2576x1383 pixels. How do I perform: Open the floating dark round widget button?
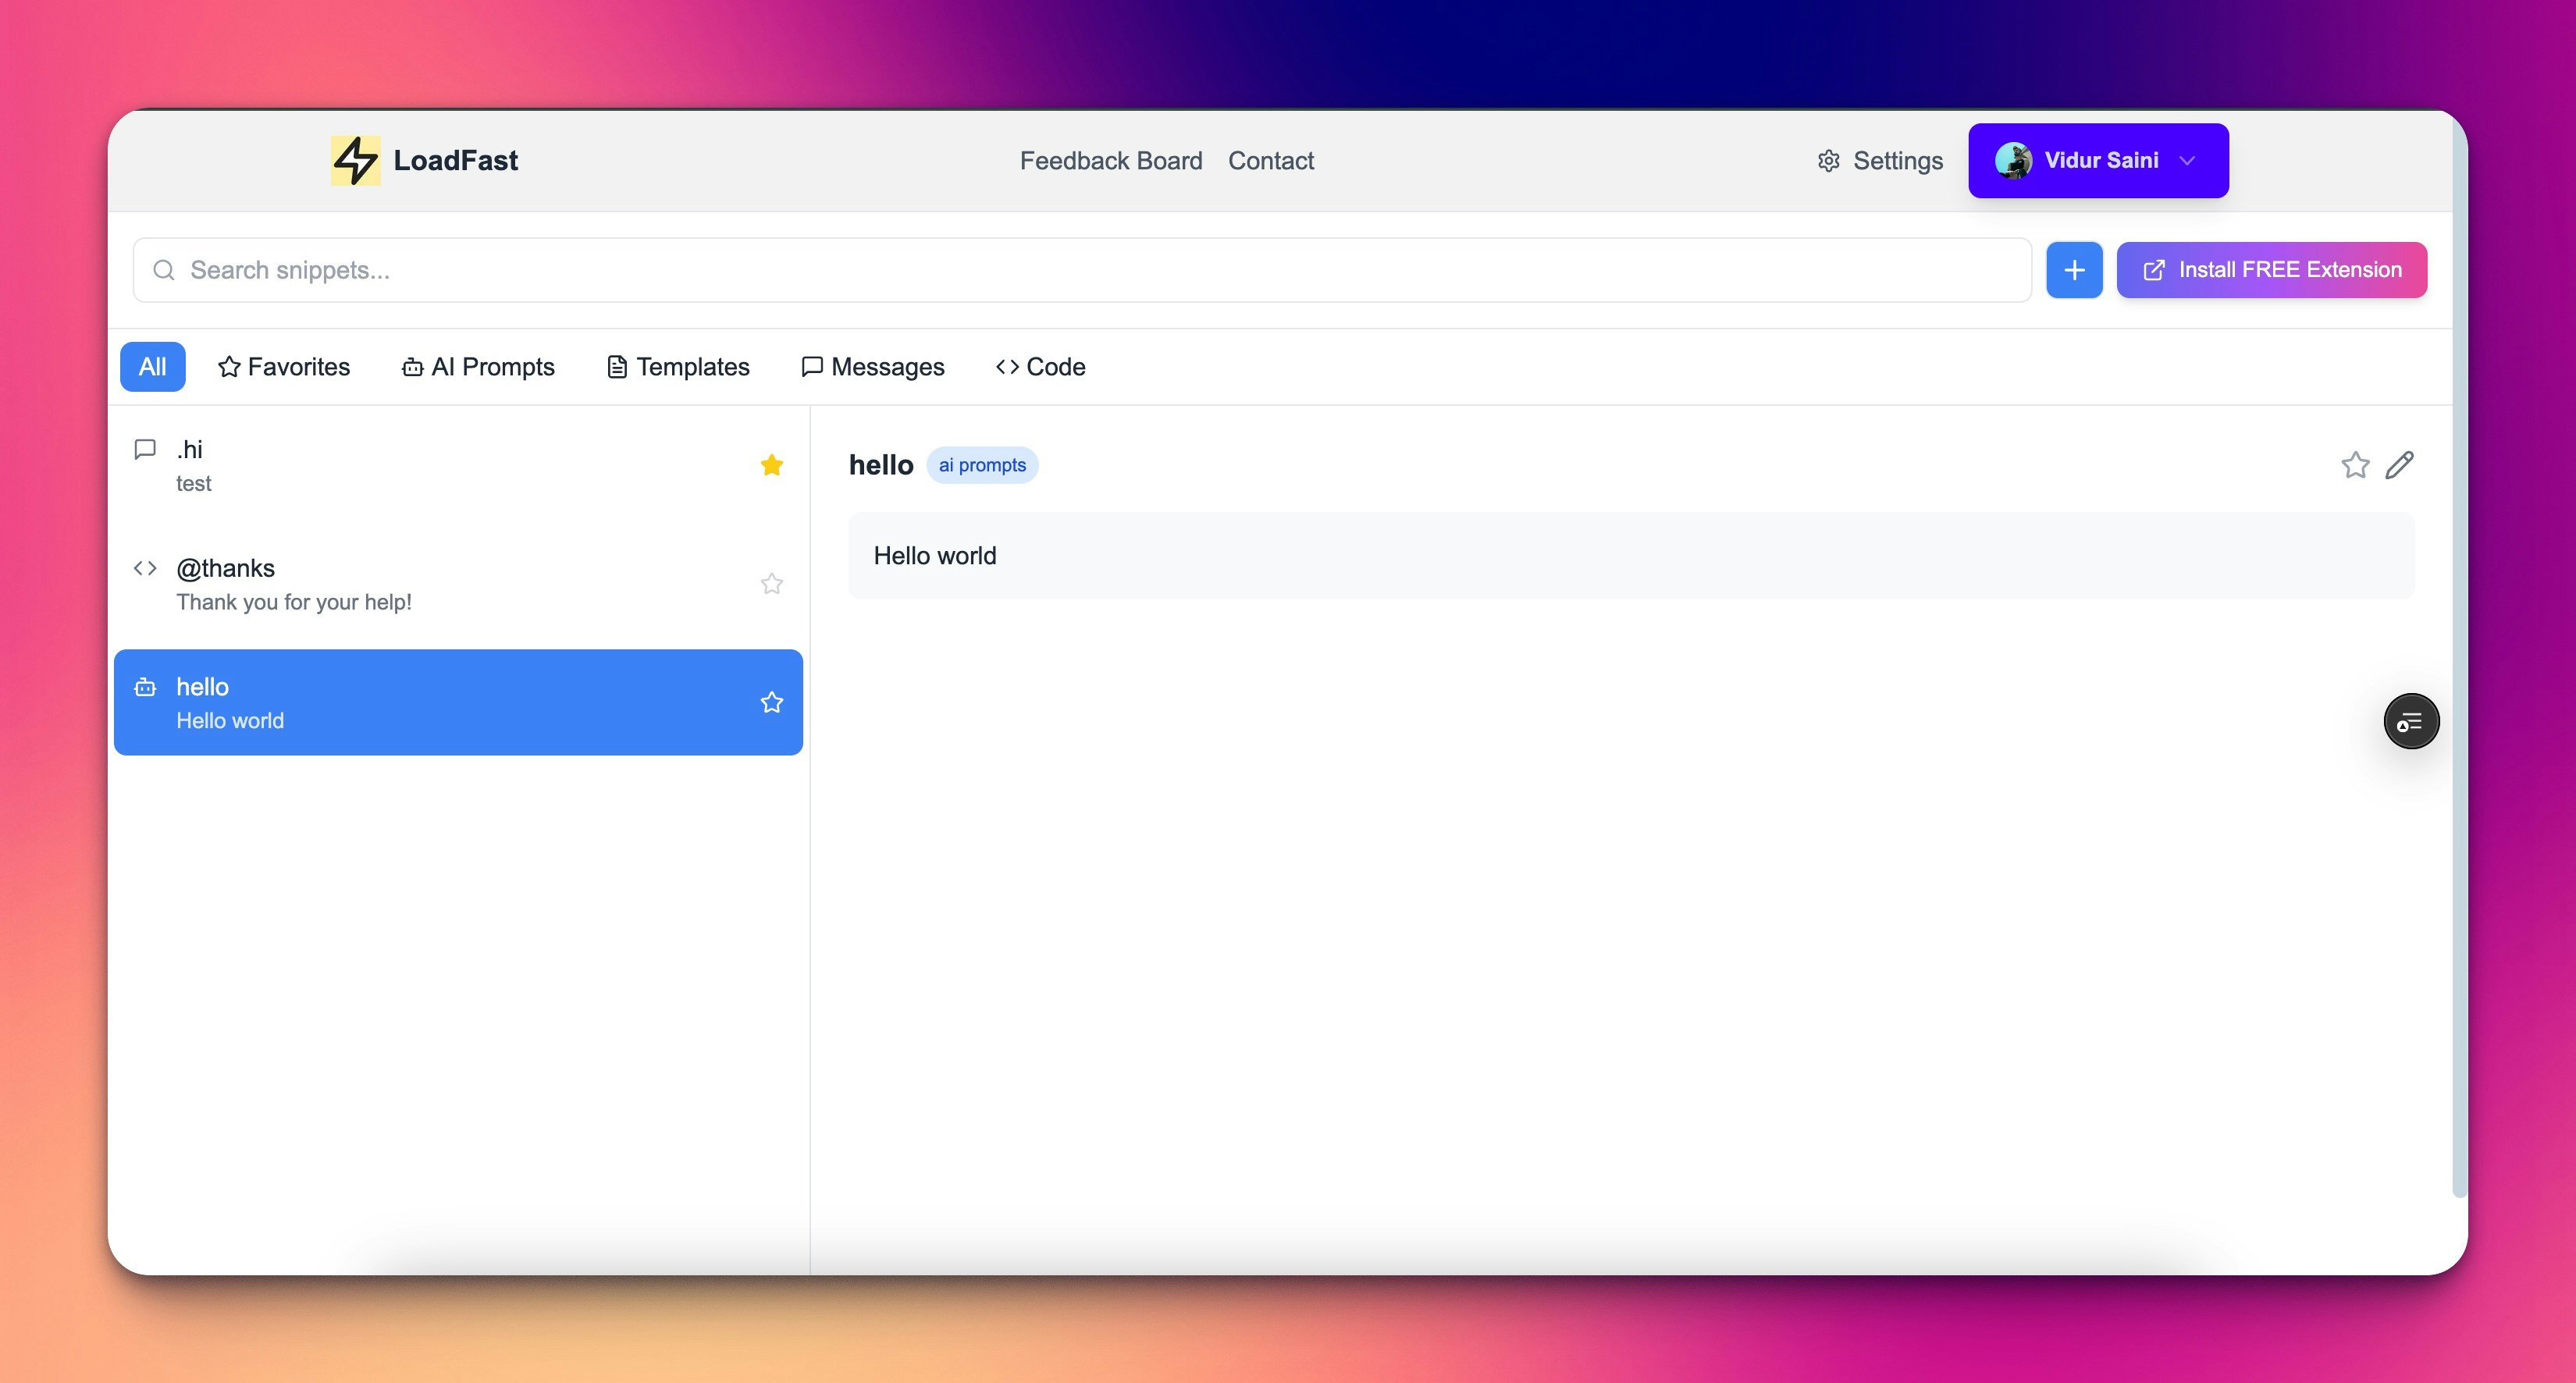click(x=2411, y=721)
